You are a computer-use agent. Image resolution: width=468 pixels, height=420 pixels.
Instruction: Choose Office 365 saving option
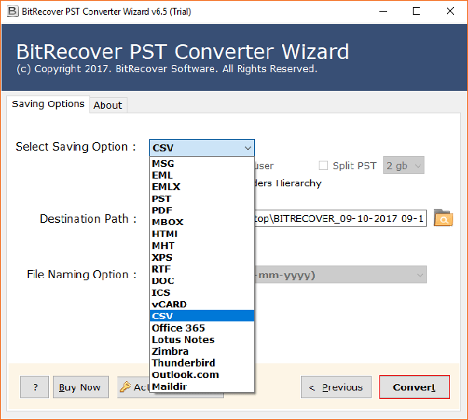pos(202,328)
